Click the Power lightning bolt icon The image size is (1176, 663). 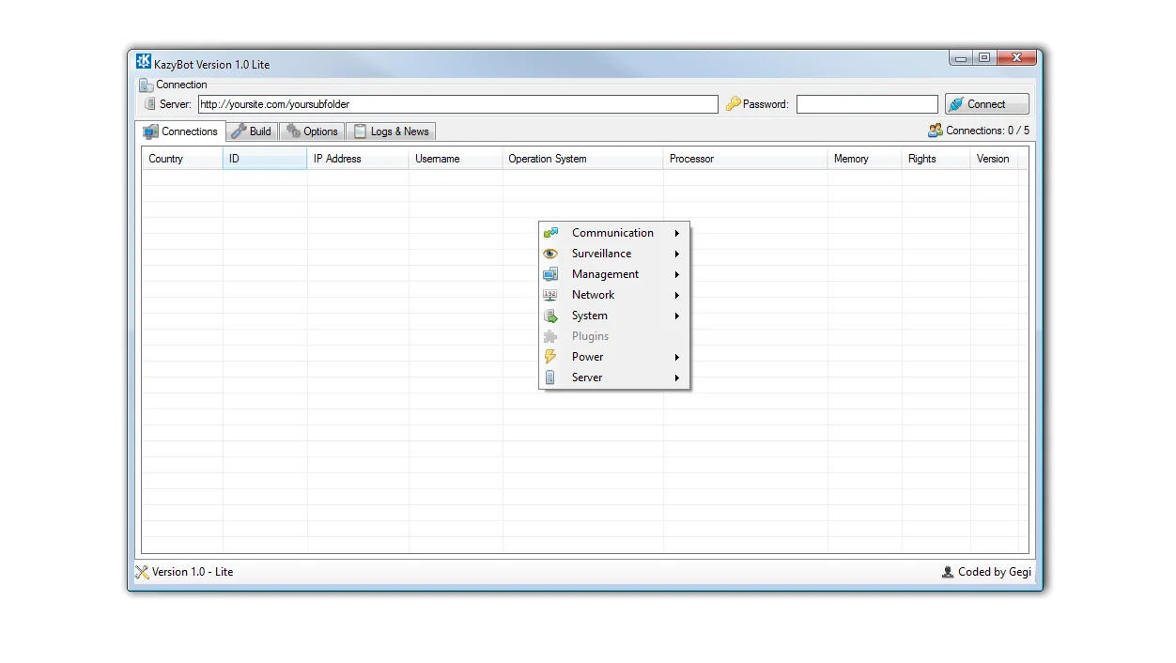point(550,357)
